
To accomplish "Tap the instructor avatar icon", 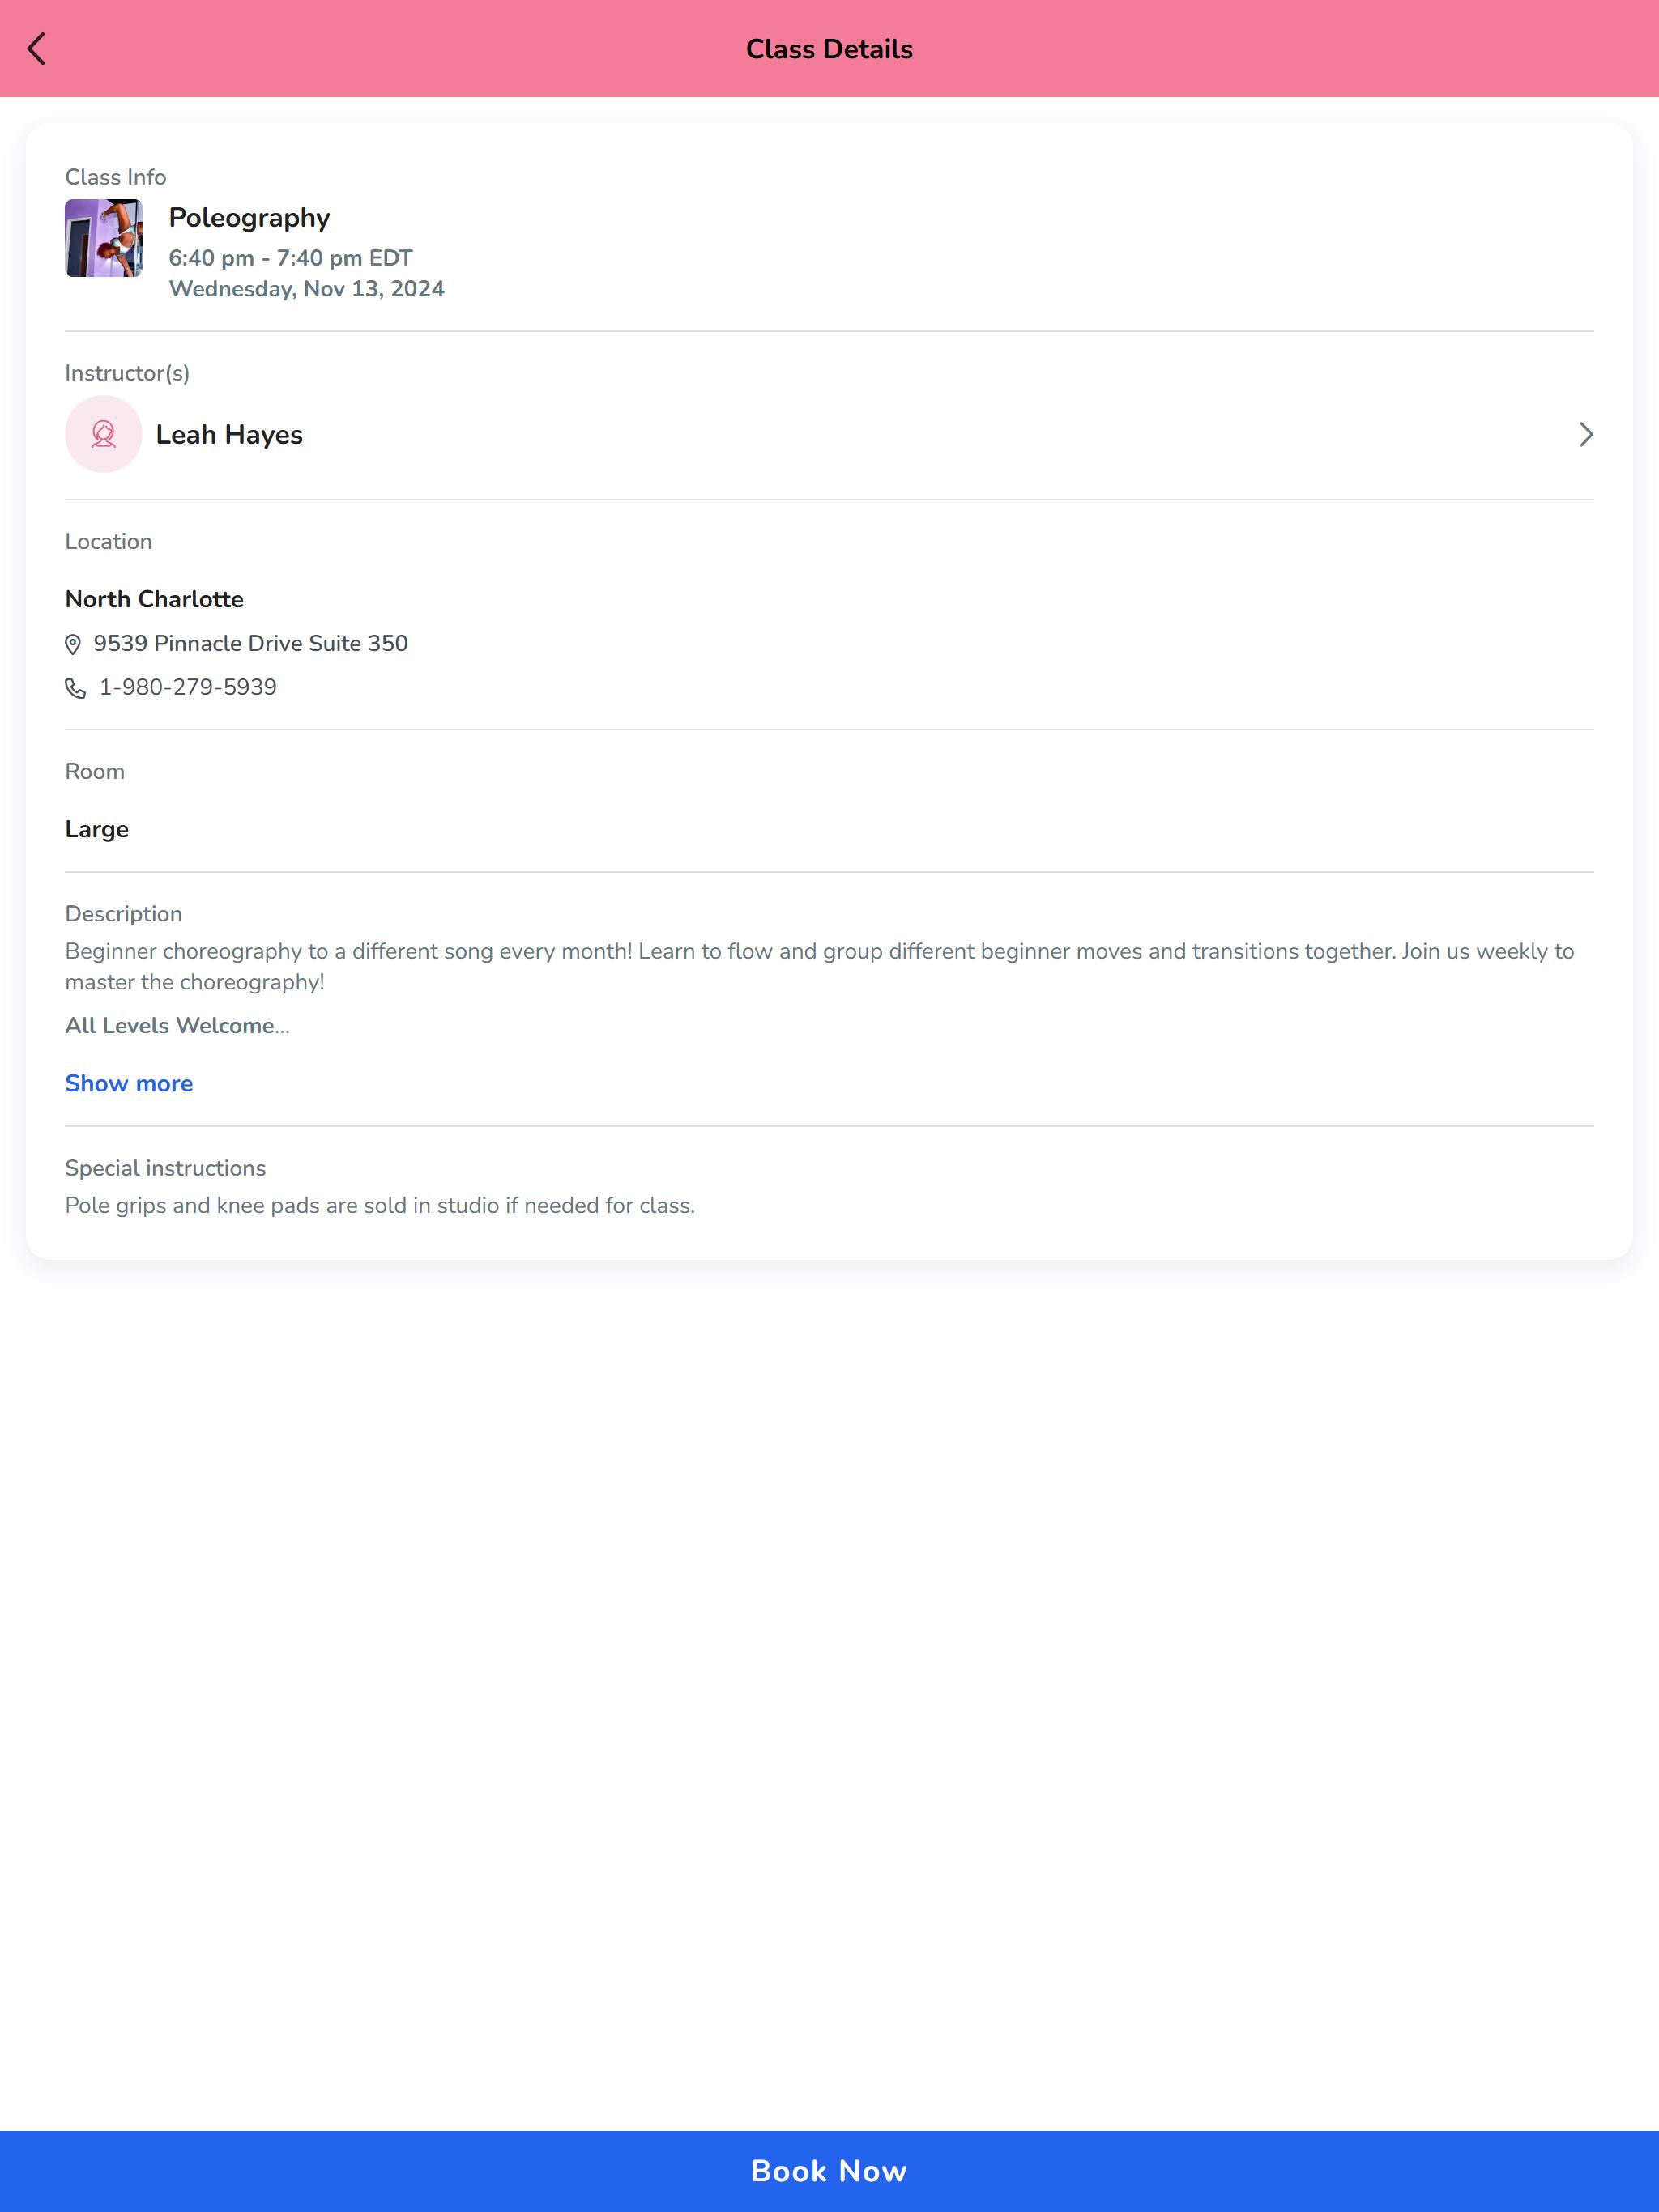I will click(x=104, y=434).
